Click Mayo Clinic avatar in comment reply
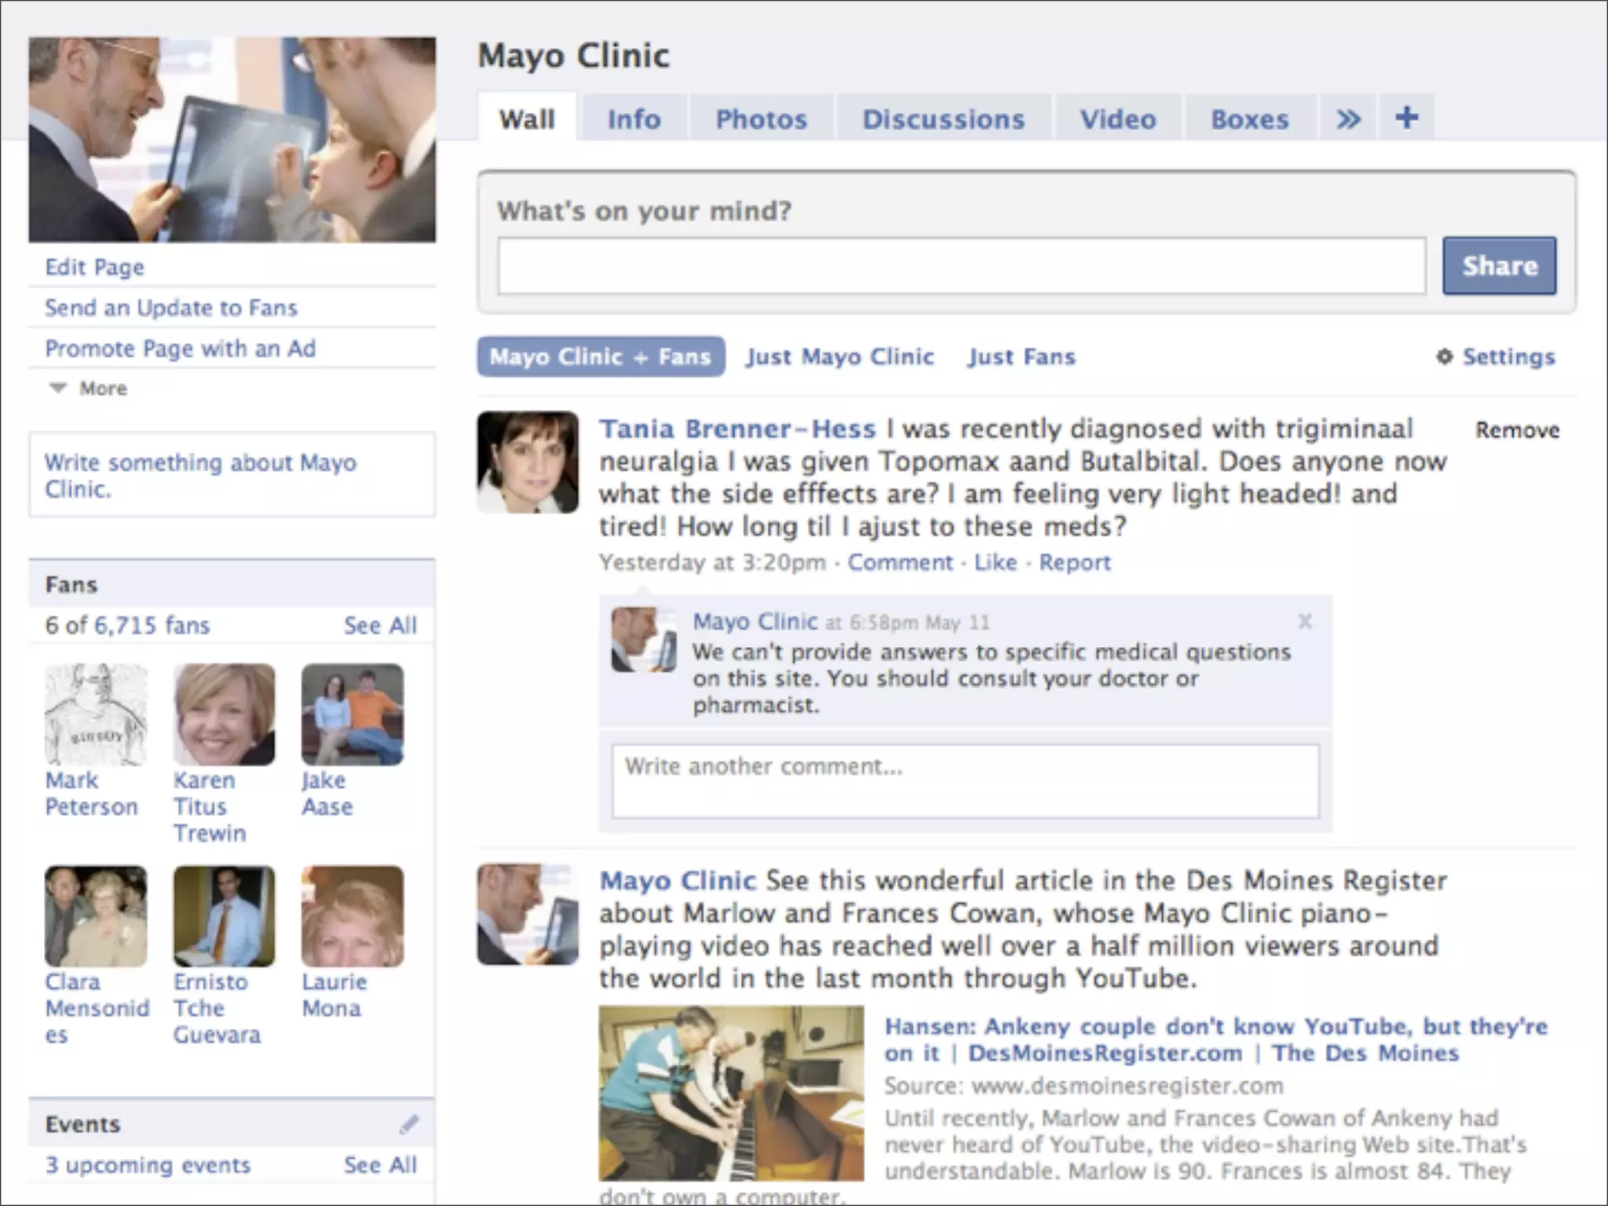 644,639
